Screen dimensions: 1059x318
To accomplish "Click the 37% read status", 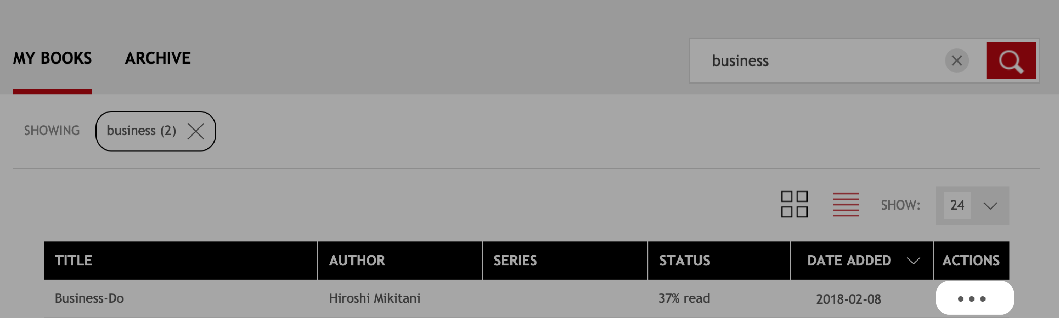I will click(x=684, y=298).
